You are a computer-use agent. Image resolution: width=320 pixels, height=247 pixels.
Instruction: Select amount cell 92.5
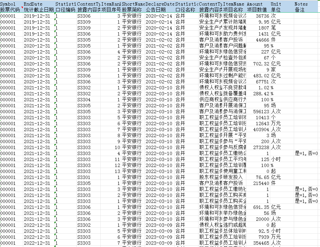coord(258,231)
